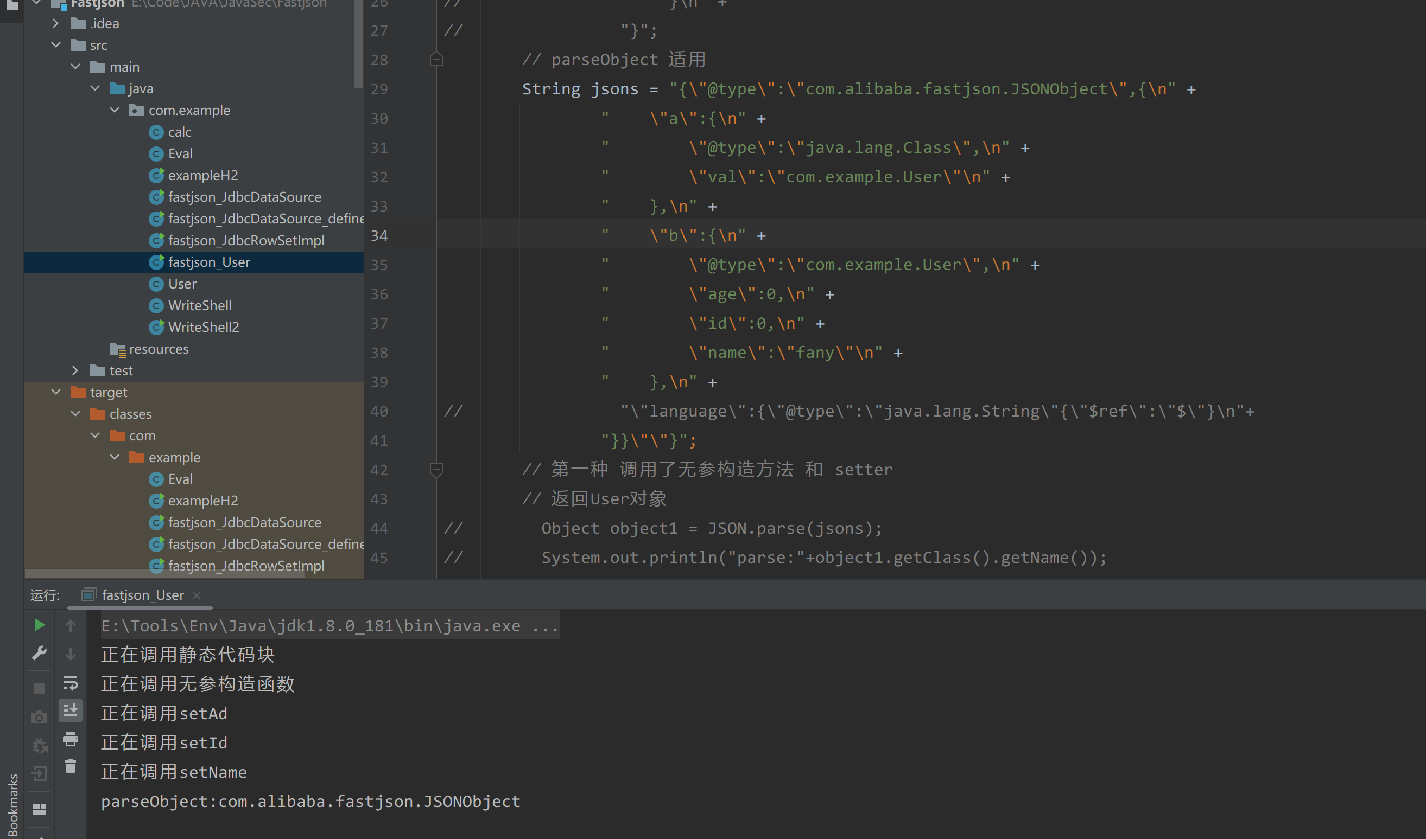The image size is (1426, 839).
Task: Open the WriteShell class file
Action: pyautogui.click(x=199, y=305)
